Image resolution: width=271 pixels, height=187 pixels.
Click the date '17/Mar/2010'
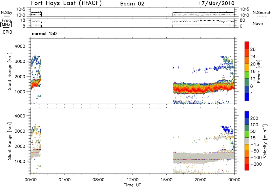[x=216, y=3]
